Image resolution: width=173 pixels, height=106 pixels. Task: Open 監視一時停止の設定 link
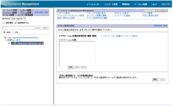click(x=66, y=18)
